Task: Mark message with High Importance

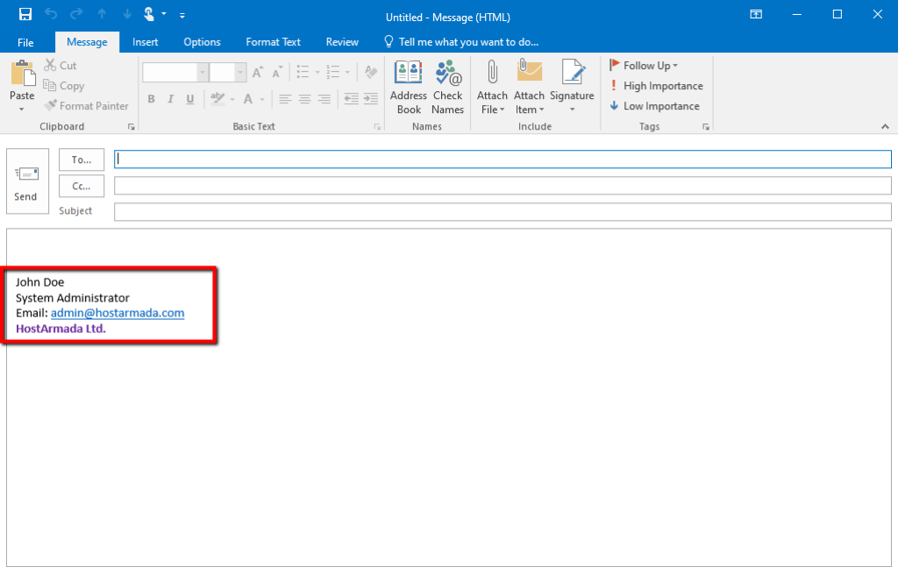Action: [x=655, y=86]
